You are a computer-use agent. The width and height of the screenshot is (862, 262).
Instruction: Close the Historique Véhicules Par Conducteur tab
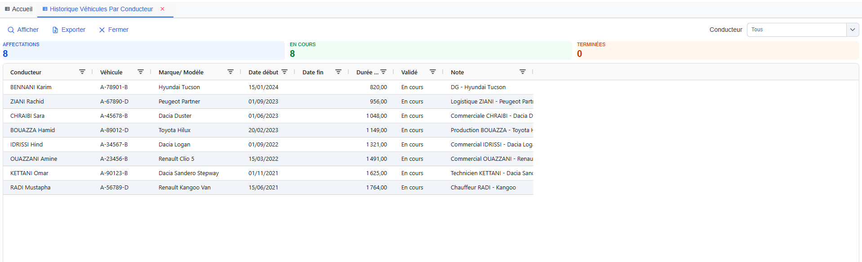pyautogui.click(x=163, y=9)
